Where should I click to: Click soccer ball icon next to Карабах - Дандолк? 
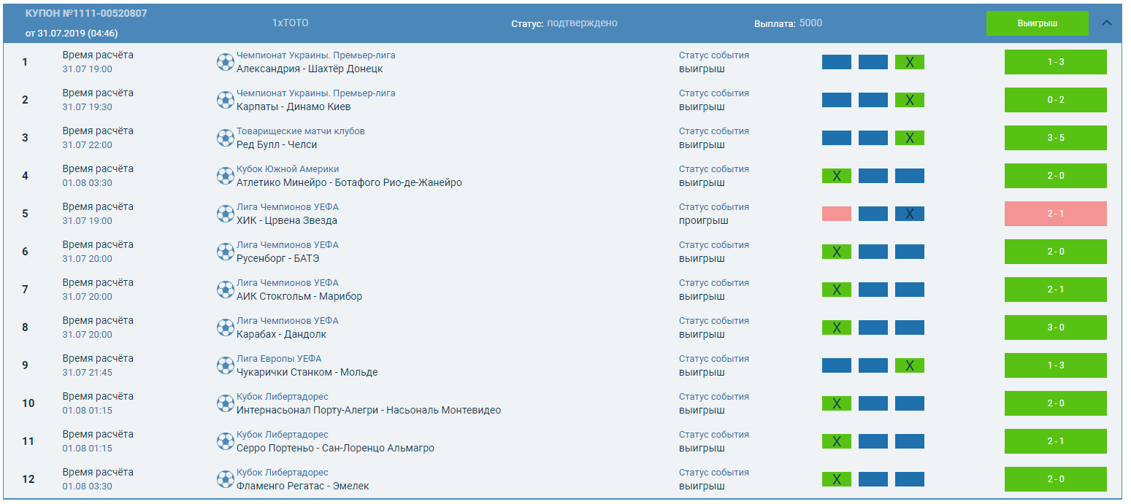[x=226, y=327]
